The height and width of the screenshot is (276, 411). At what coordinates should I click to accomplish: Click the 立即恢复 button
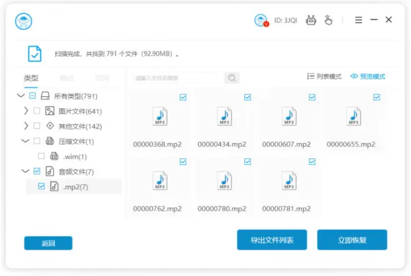pyautogui.click(x=352, y=239)
